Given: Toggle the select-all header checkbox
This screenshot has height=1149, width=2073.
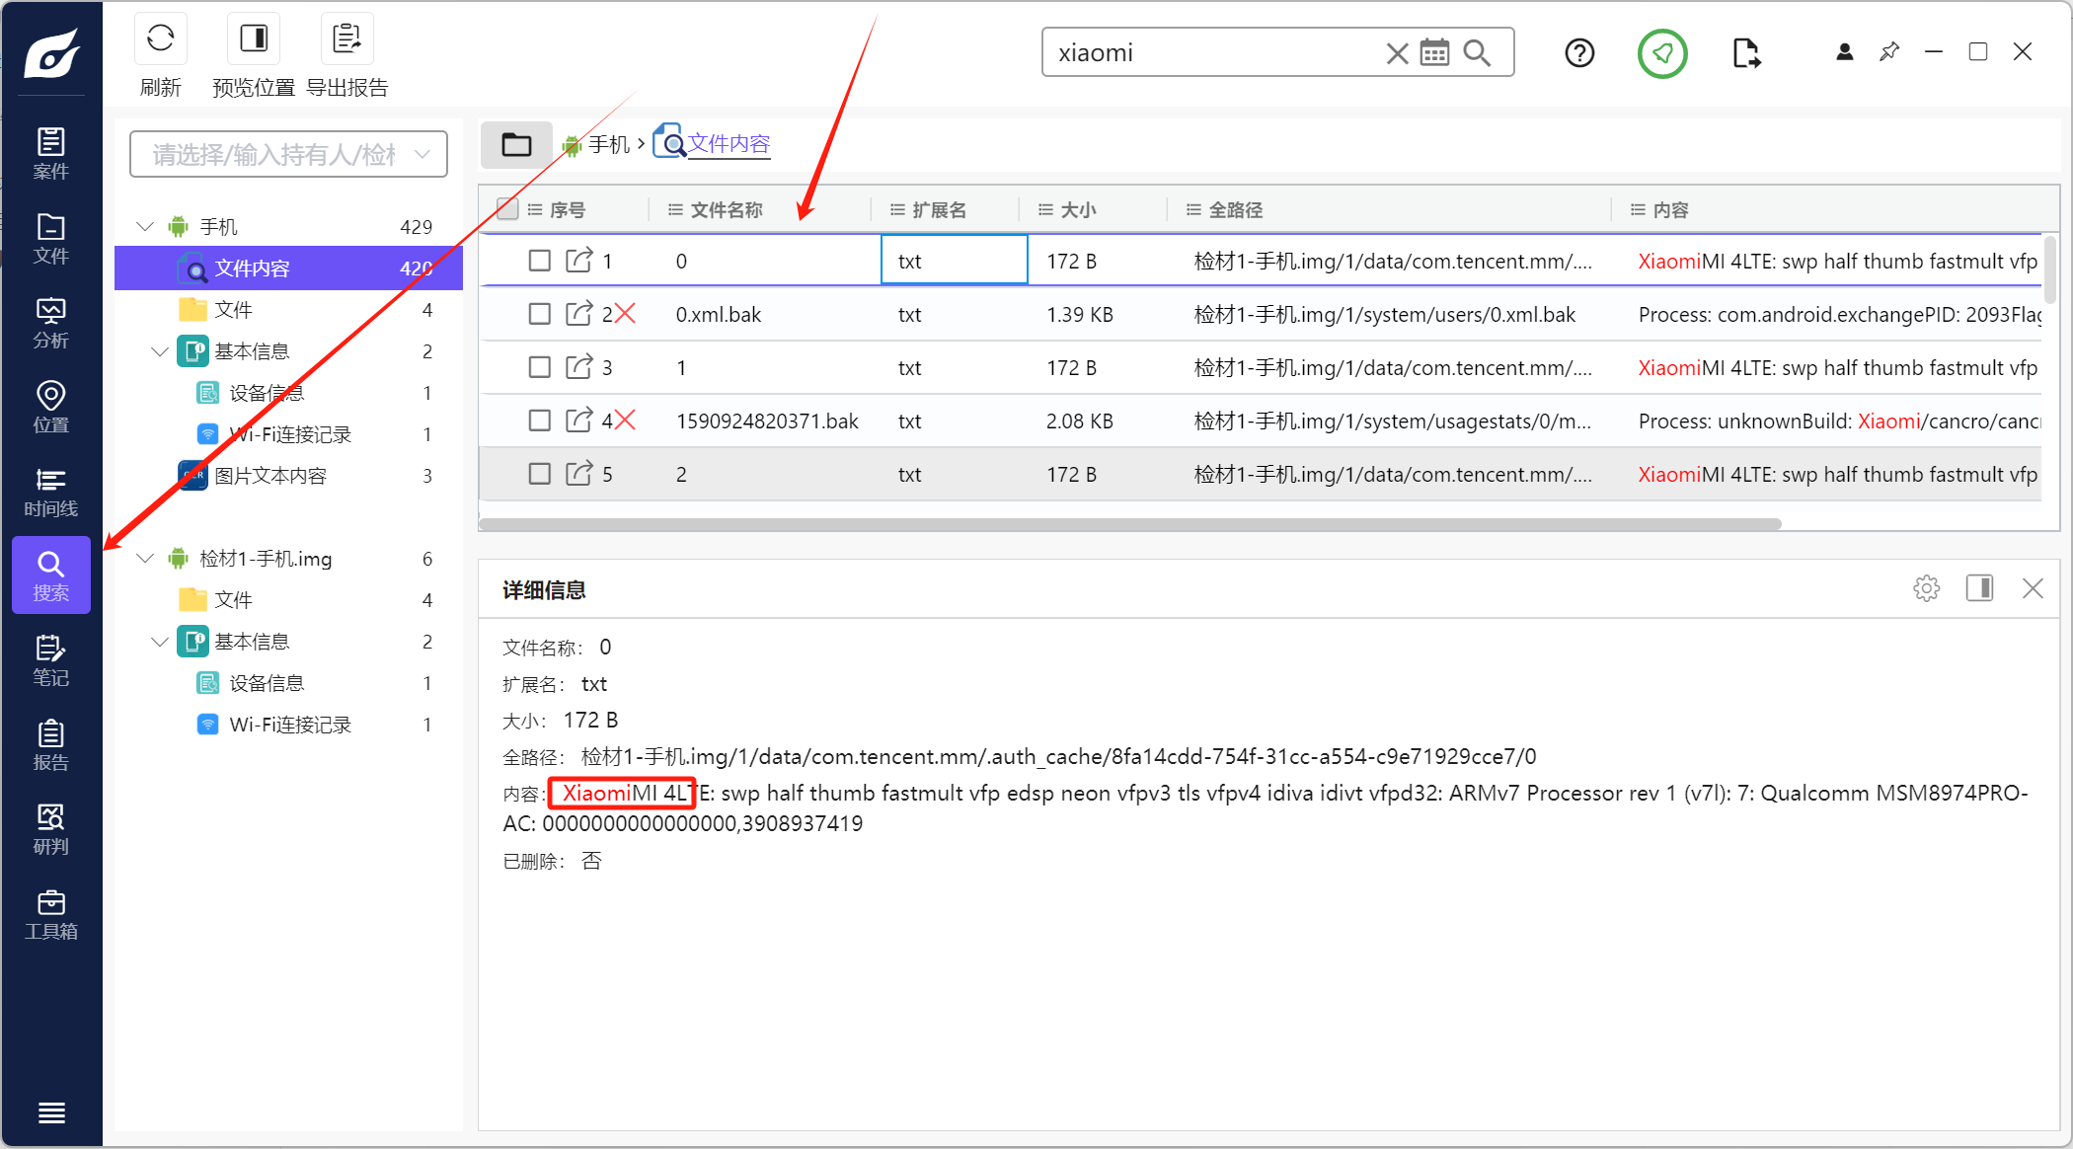Looking at the screenshot, I should coord(507,209).
